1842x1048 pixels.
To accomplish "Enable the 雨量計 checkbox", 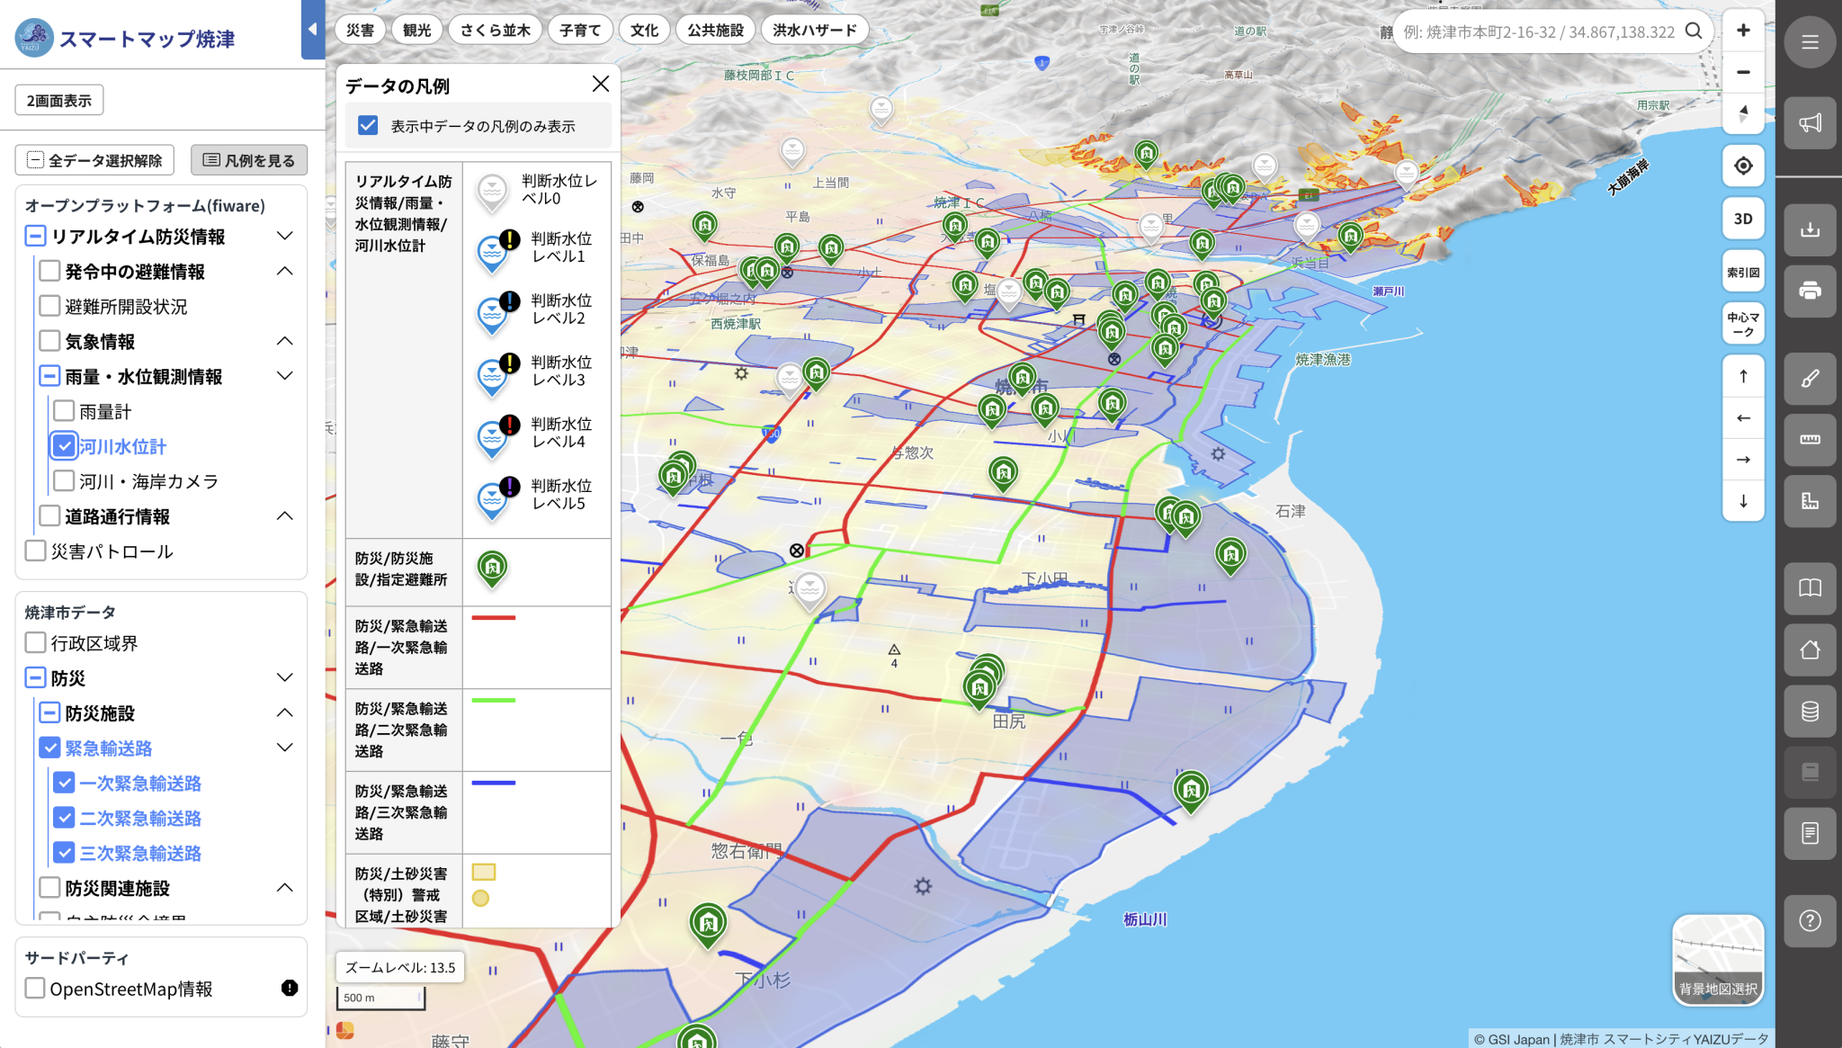I will click(x=63, y=410).
